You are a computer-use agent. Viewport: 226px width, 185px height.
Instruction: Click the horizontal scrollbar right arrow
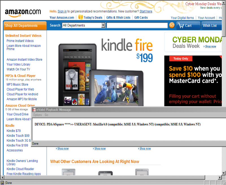(x=220, y=177)
